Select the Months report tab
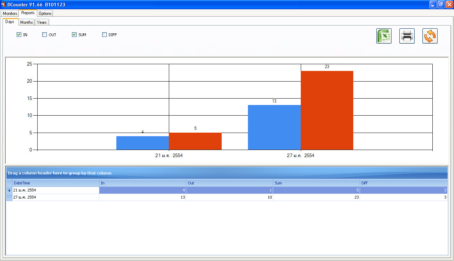 pyautogui.click(x=26, y=22)
